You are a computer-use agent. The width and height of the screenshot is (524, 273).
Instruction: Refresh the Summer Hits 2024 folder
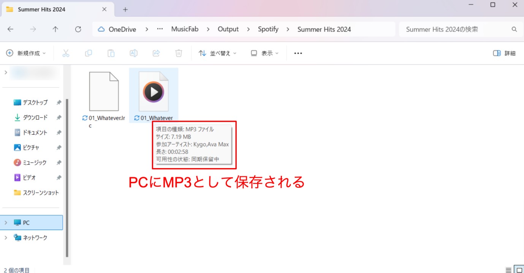point(78,29)
